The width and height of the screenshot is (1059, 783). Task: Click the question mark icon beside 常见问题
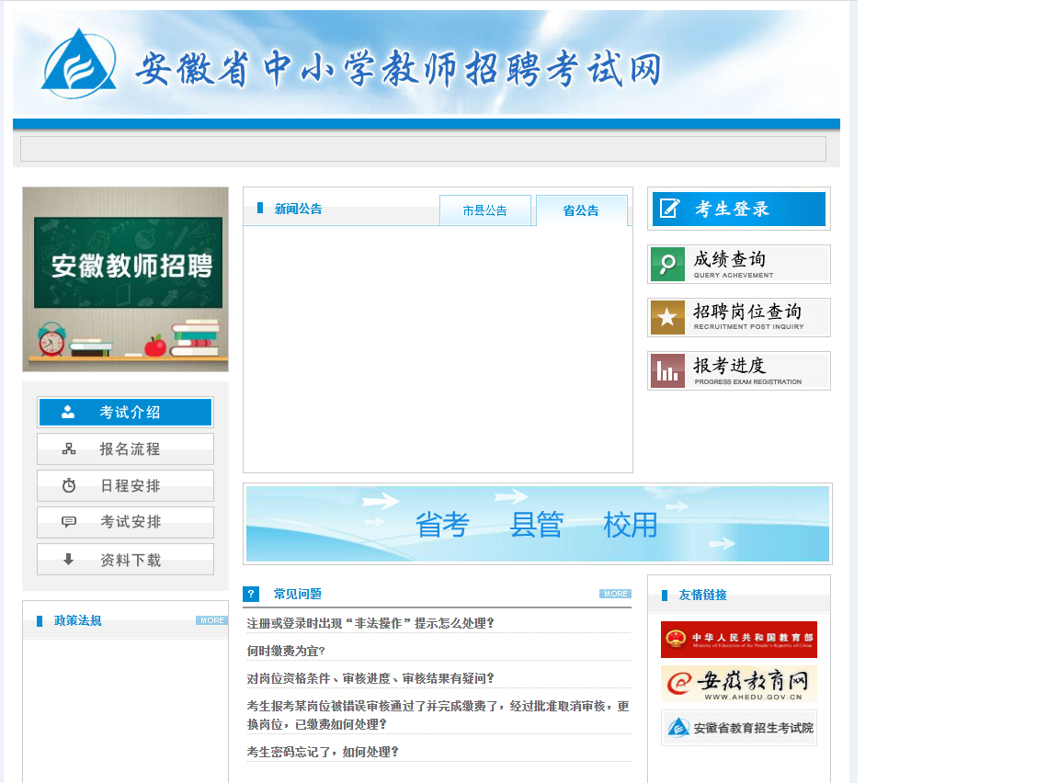251,594
